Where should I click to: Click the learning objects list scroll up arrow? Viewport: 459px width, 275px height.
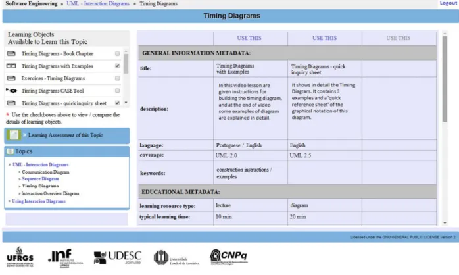pos(126,51)
